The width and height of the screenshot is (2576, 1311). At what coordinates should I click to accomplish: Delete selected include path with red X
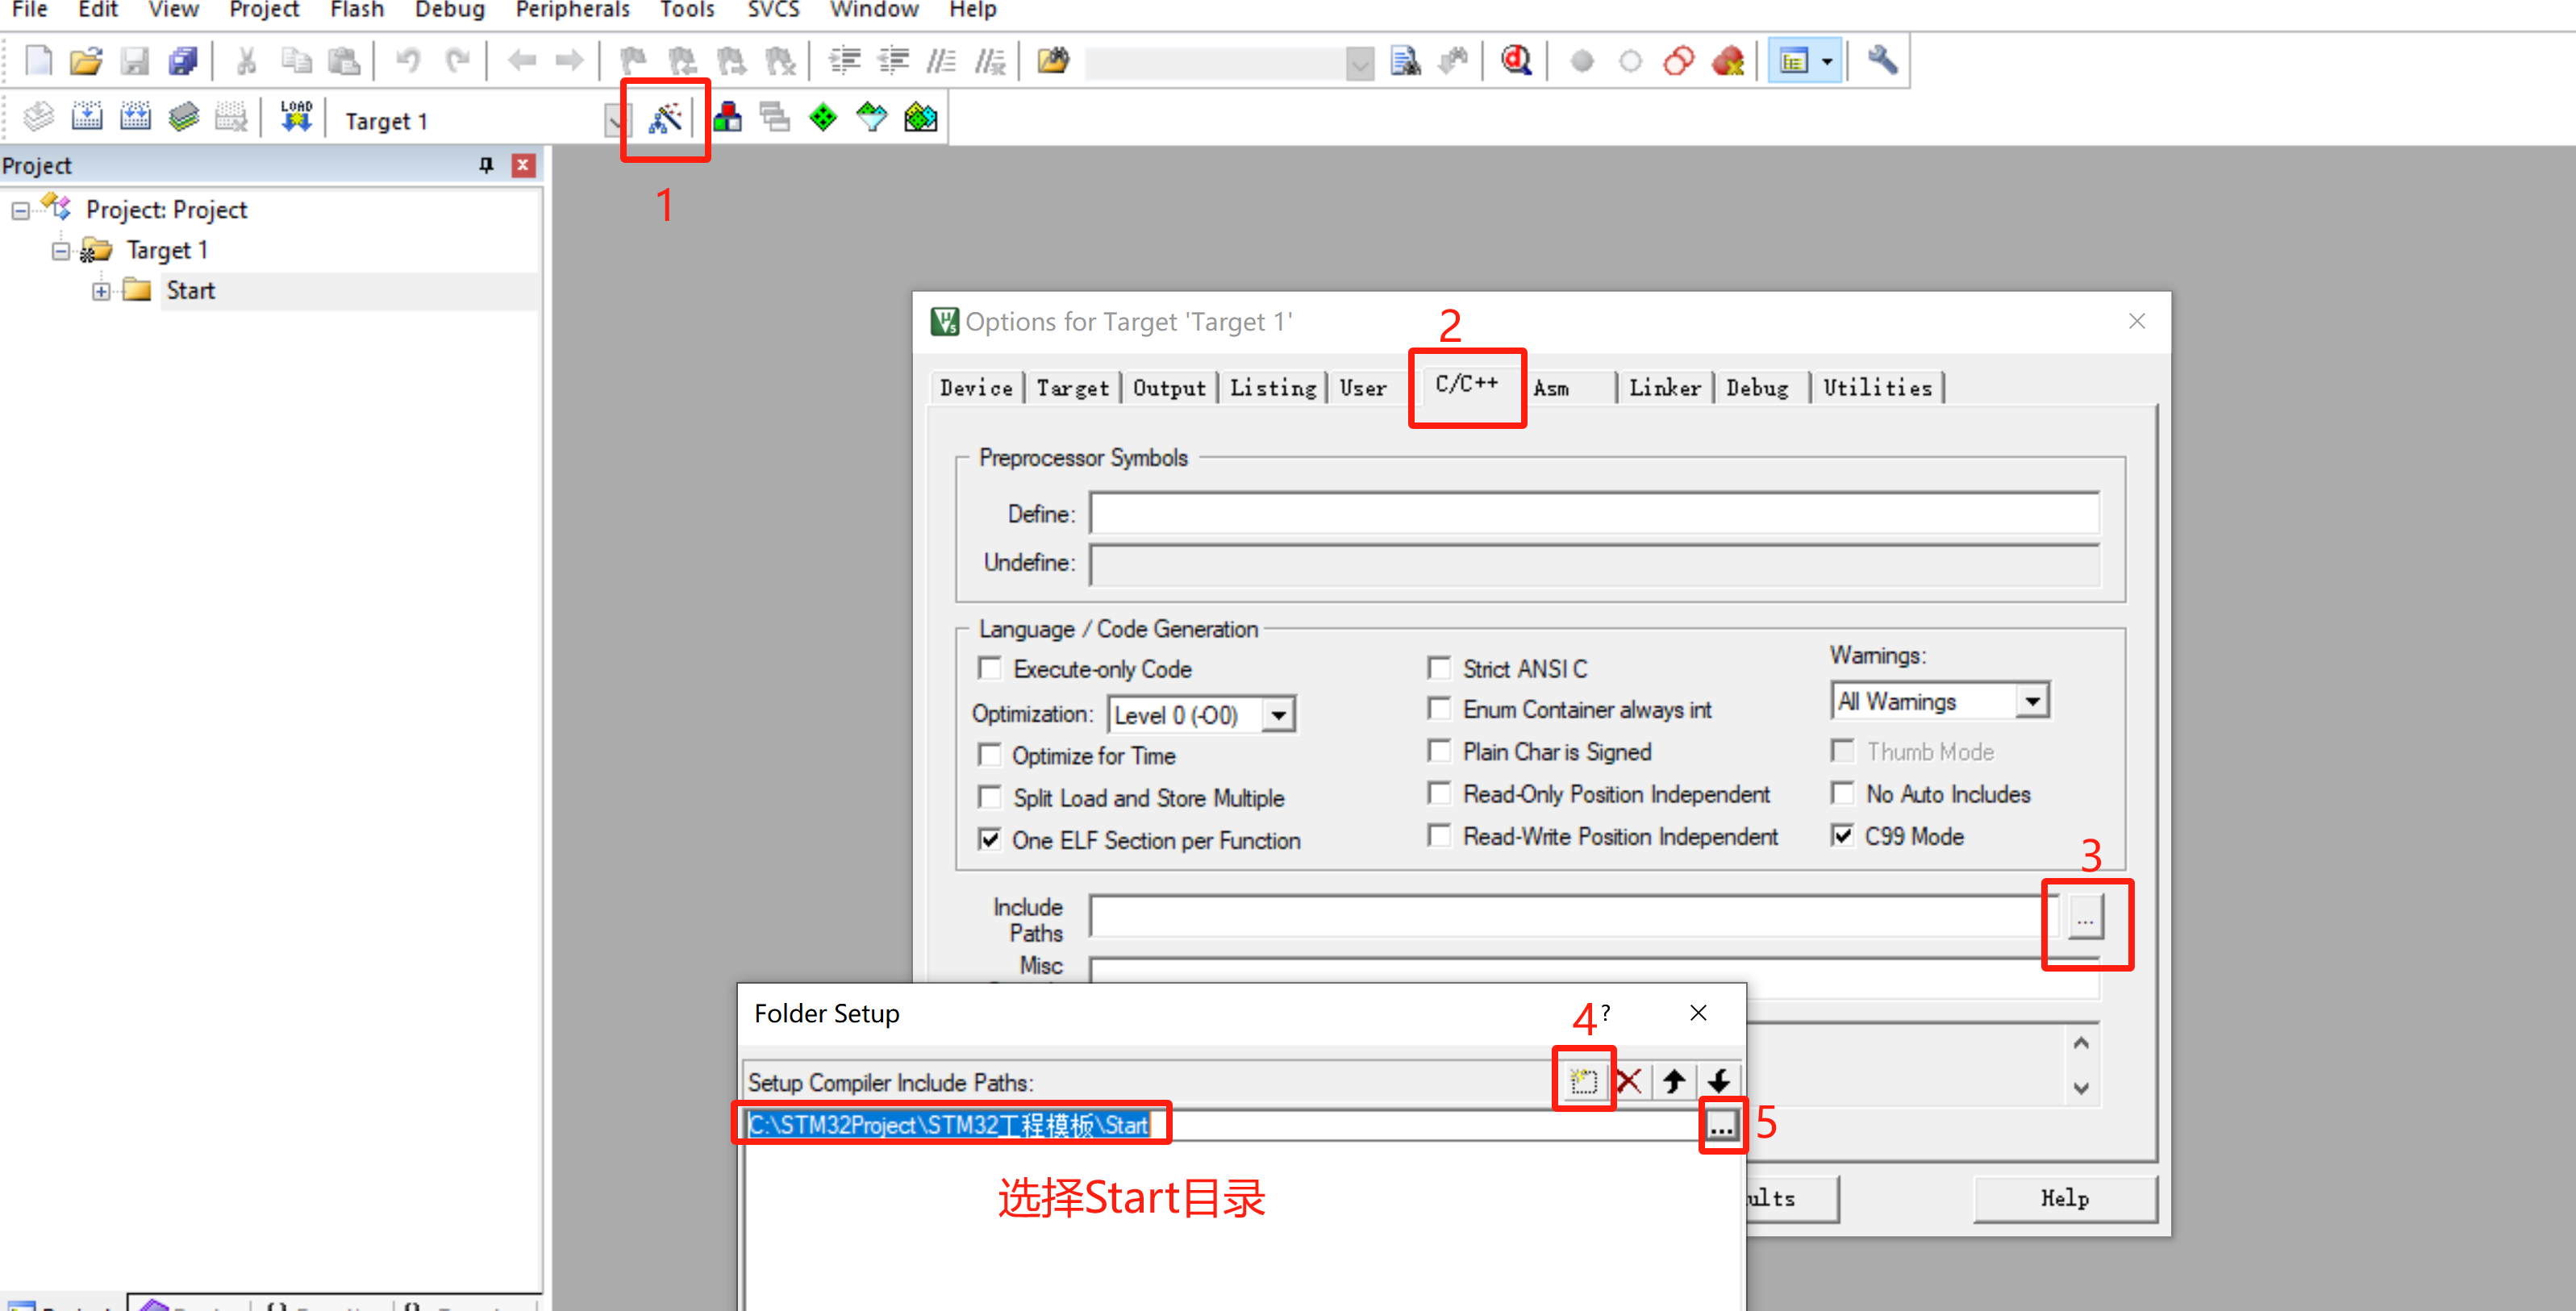pos(1629,1080)
